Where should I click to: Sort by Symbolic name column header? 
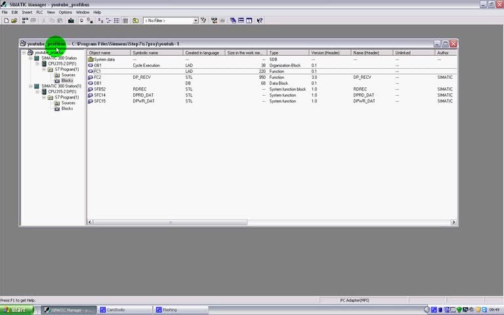click(x=157, y=52)
